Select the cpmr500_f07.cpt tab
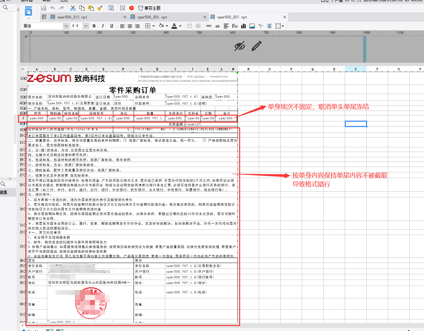 (232, 17)
